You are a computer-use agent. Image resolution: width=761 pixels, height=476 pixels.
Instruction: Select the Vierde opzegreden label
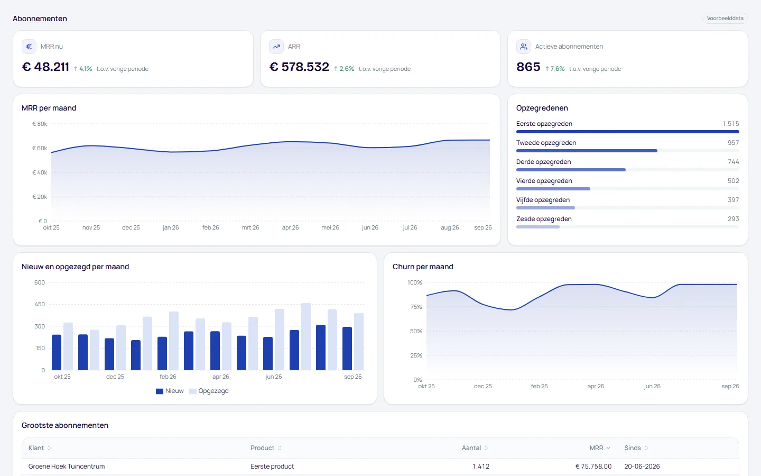coord(544,181)
